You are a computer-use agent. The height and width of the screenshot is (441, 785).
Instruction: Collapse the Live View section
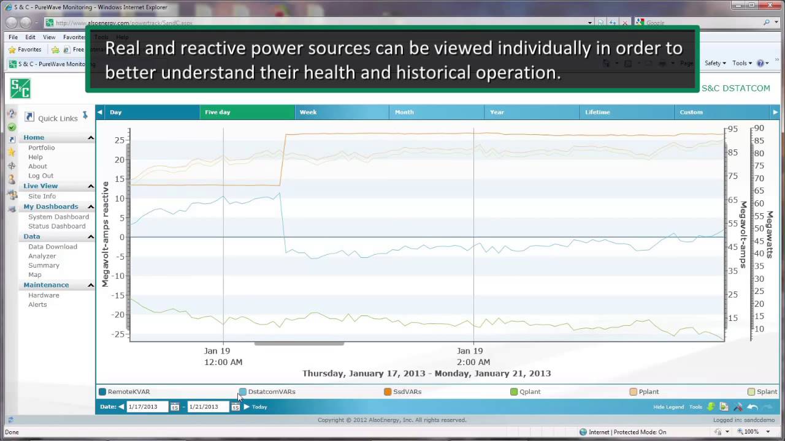(91, 186)
